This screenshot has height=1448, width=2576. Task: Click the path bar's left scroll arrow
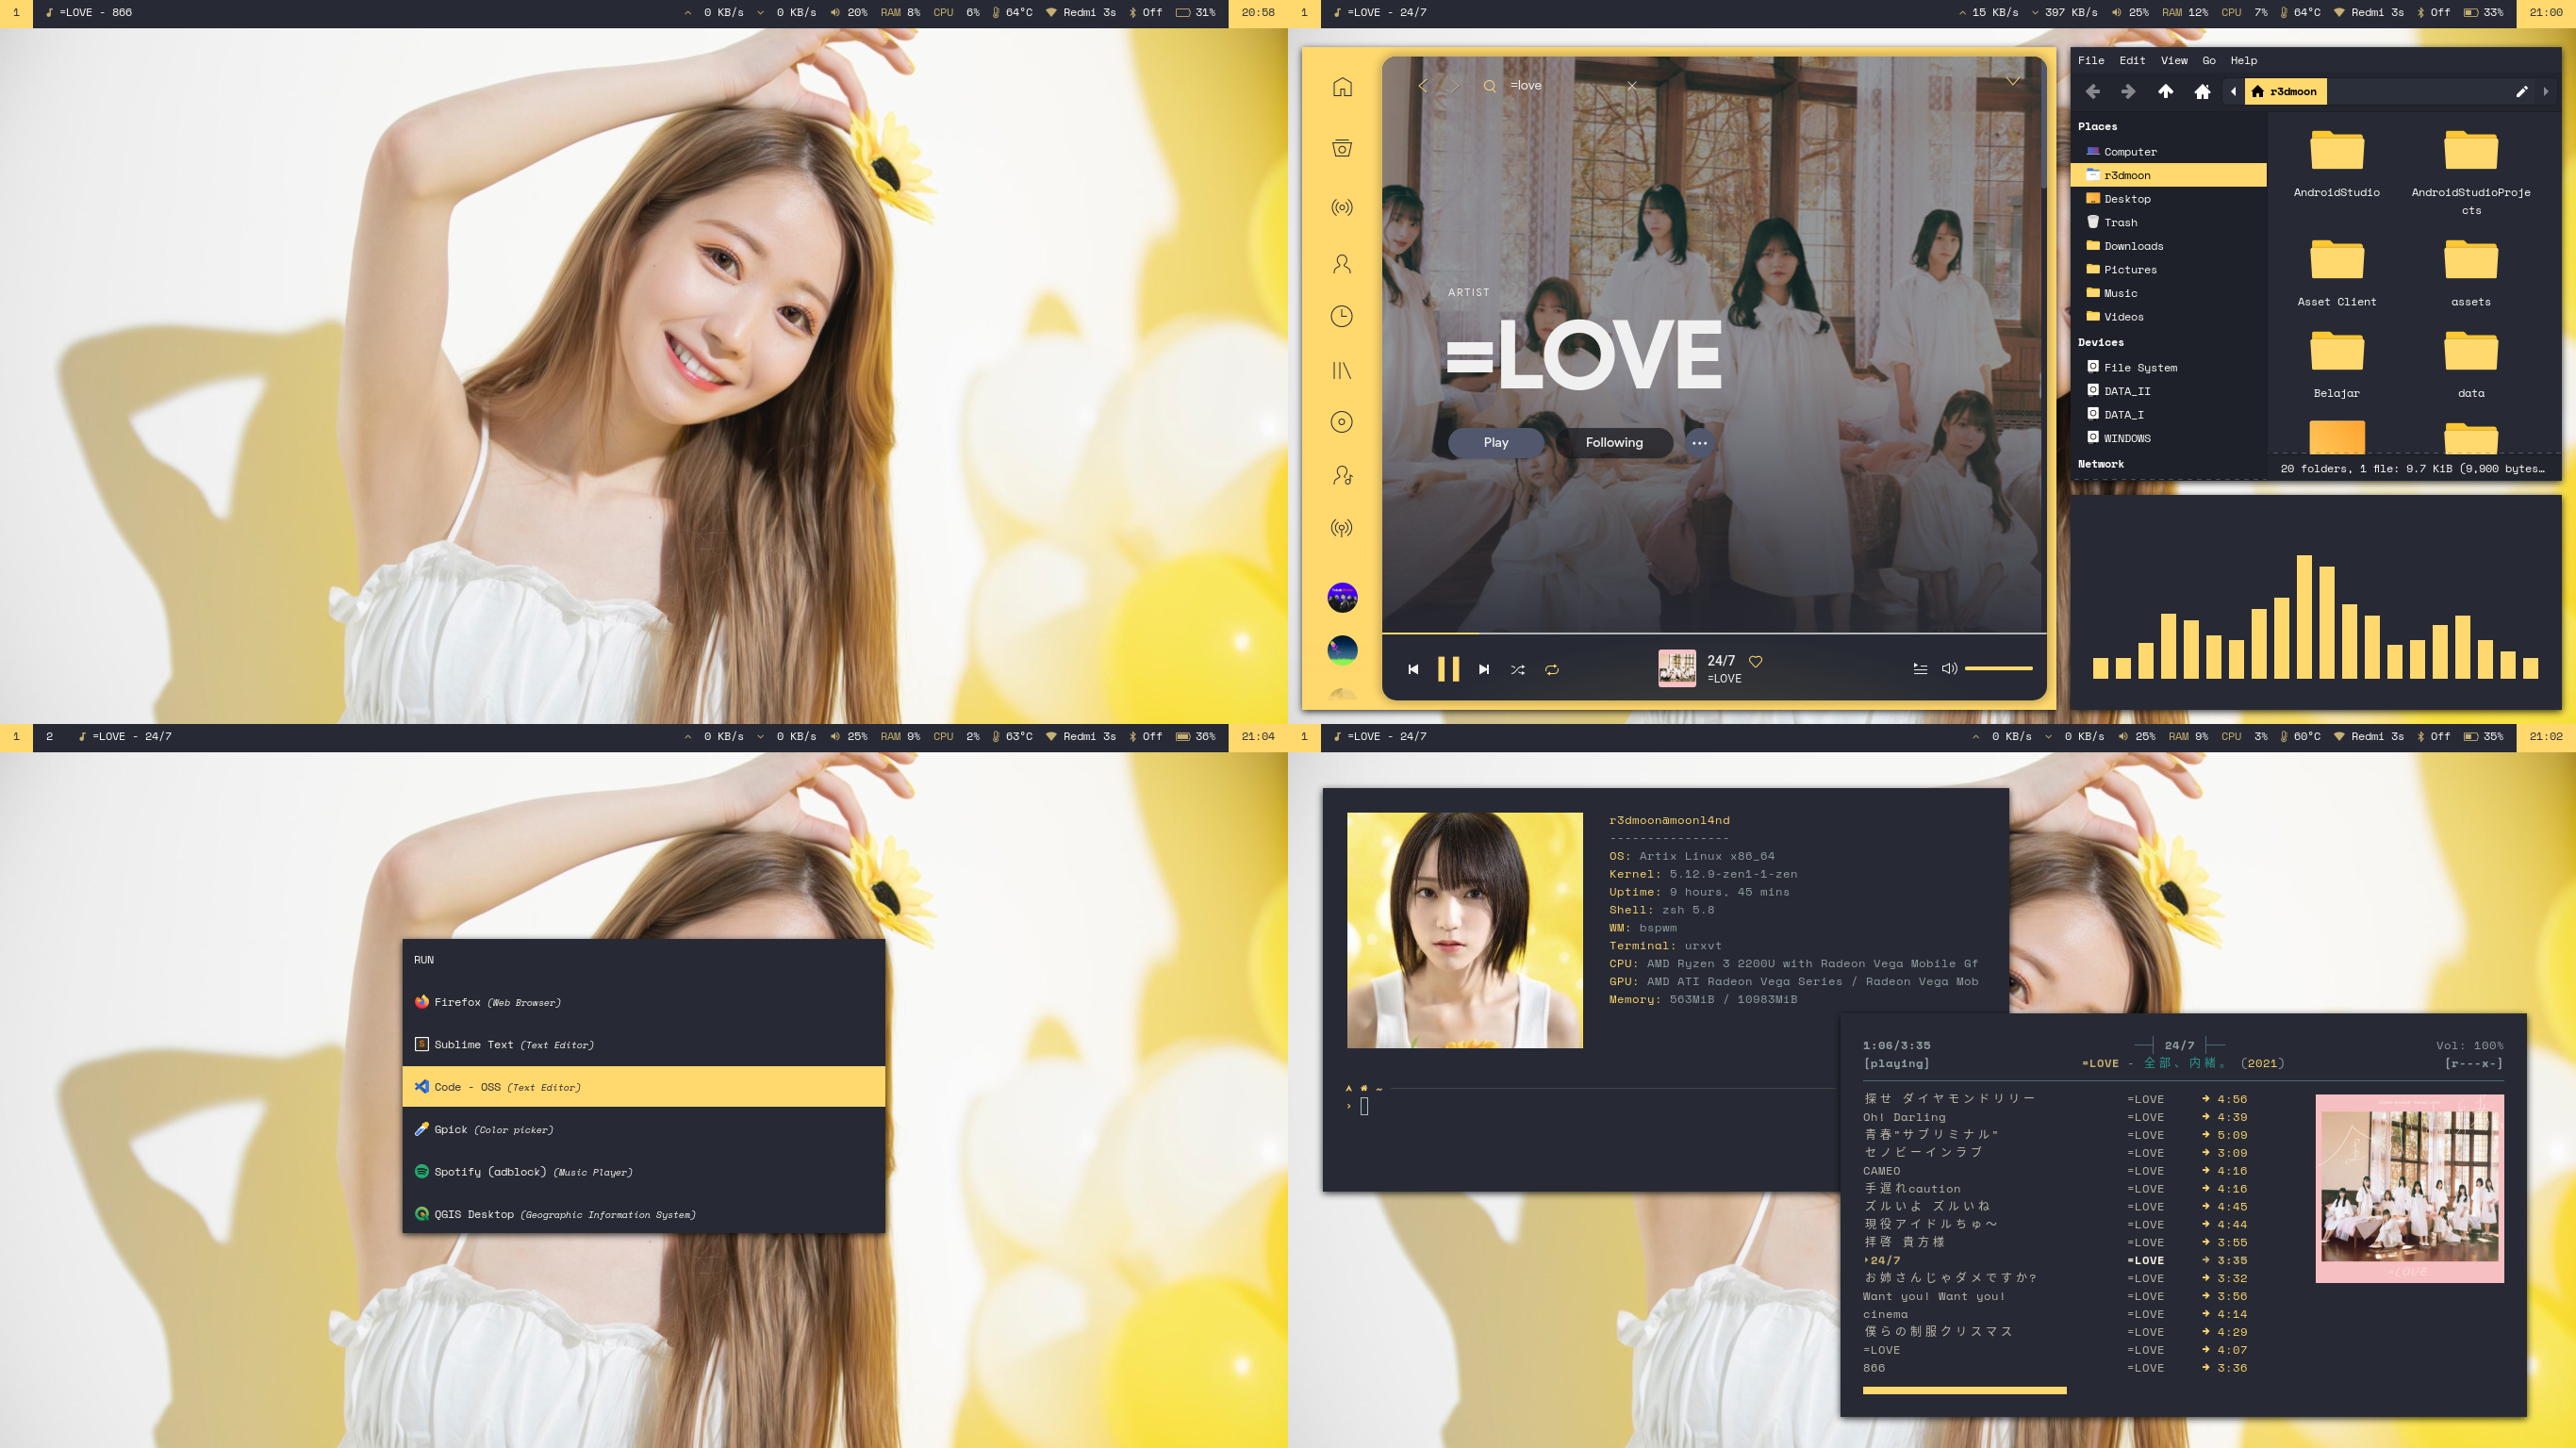click(2233, 91)
